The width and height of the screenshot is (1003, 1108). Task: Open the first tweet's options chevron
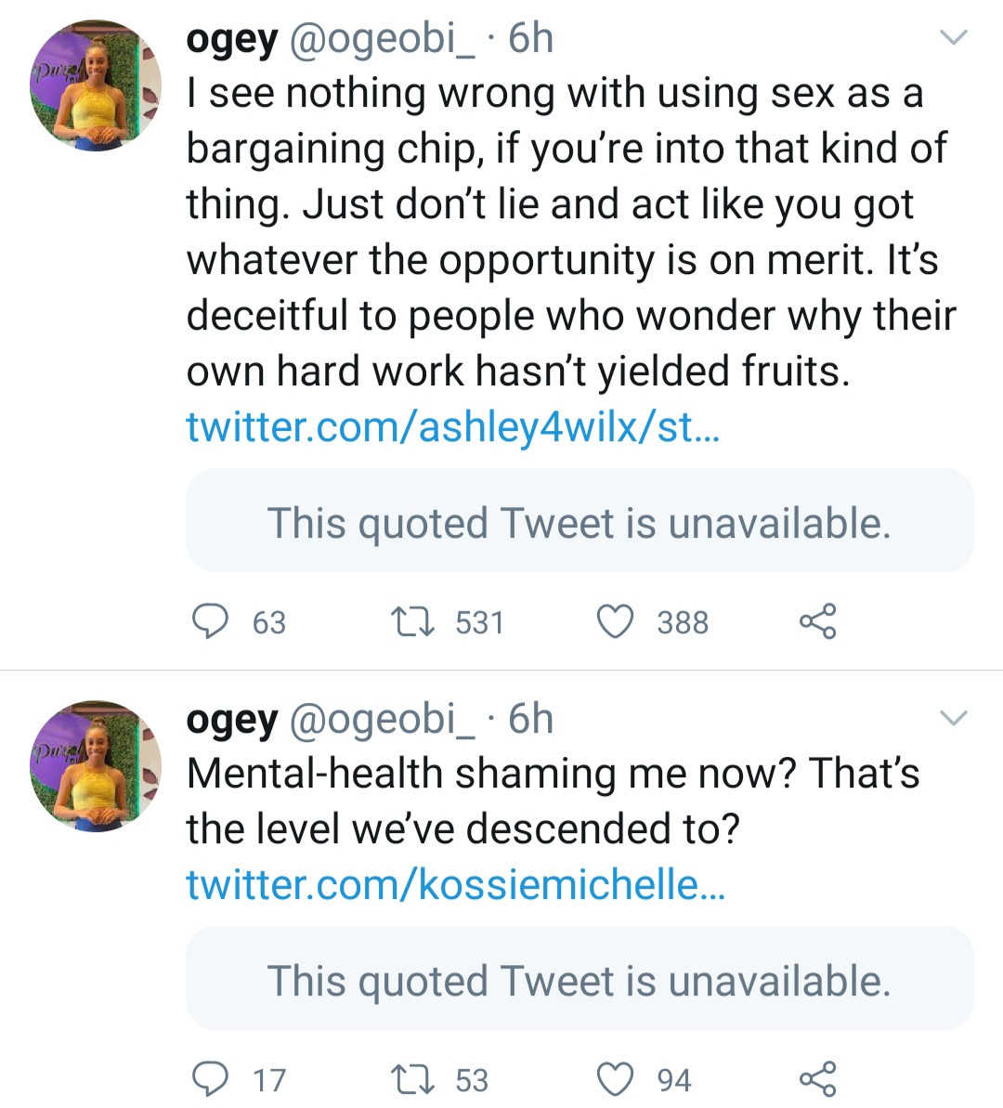(954, 38)
